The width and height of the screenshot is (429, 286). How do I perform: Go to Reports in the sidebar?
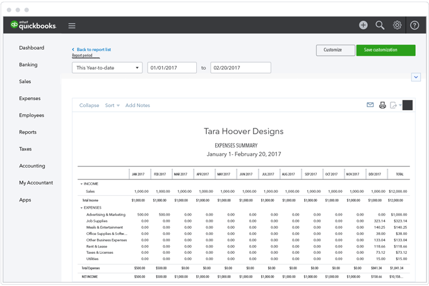(27, 132)
